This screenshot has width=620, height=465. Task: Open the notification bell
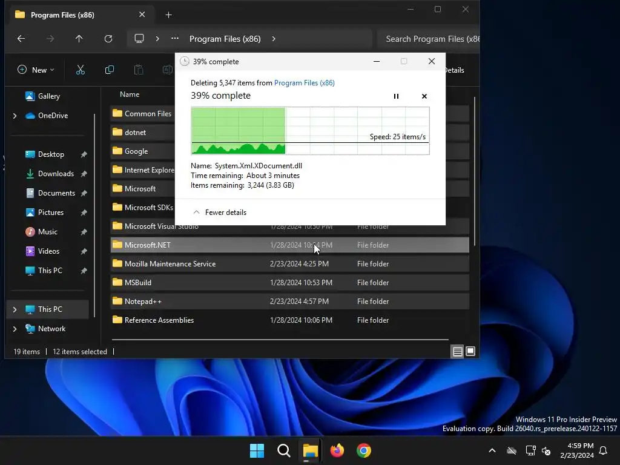coord(604,450)
